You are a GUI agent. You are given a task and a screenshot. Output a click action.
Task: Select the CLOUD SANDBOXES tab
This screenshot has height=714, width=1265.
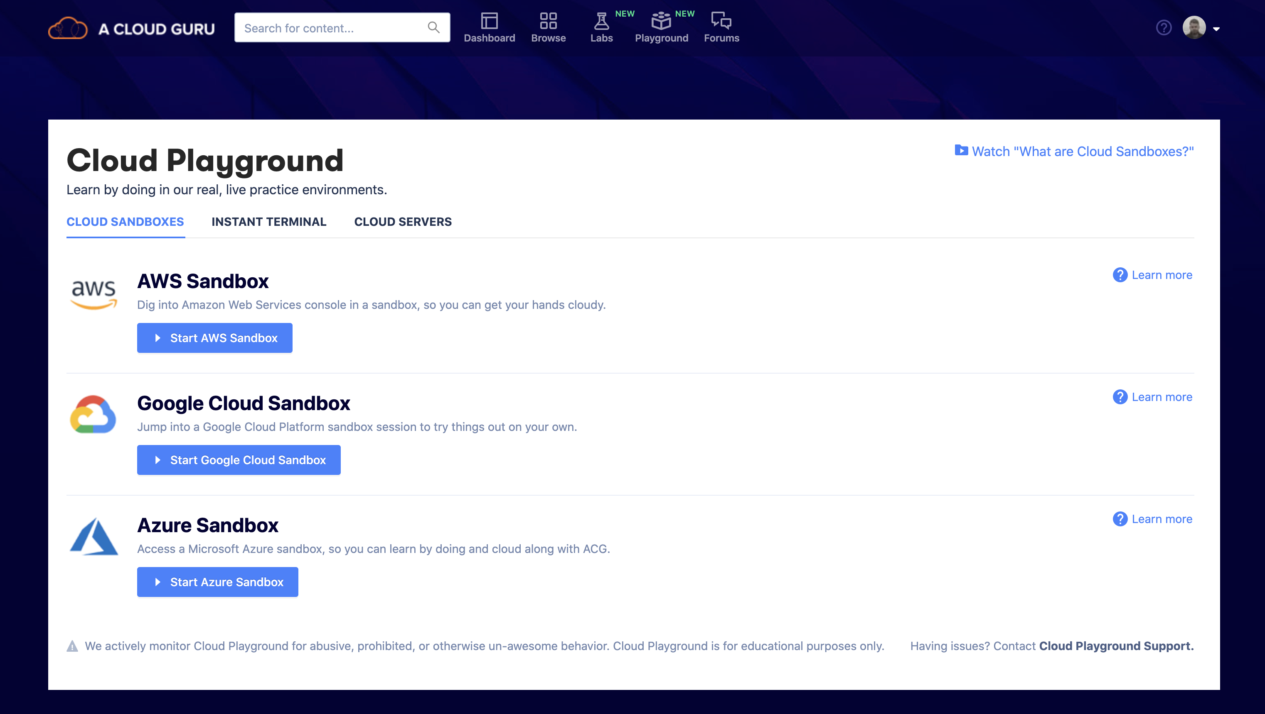tap(125, 222)
